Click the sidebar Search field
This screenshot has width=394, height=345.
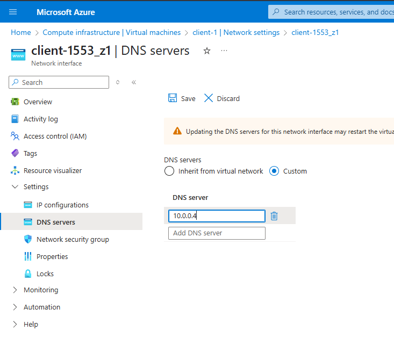[59, 82]
